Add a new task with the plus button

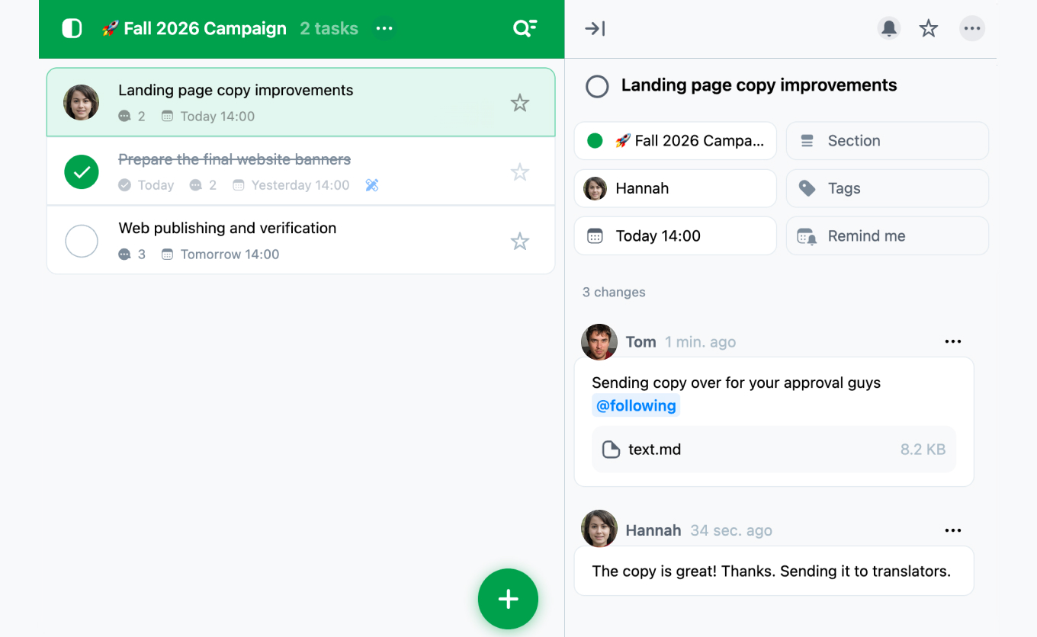click(508, 599)
